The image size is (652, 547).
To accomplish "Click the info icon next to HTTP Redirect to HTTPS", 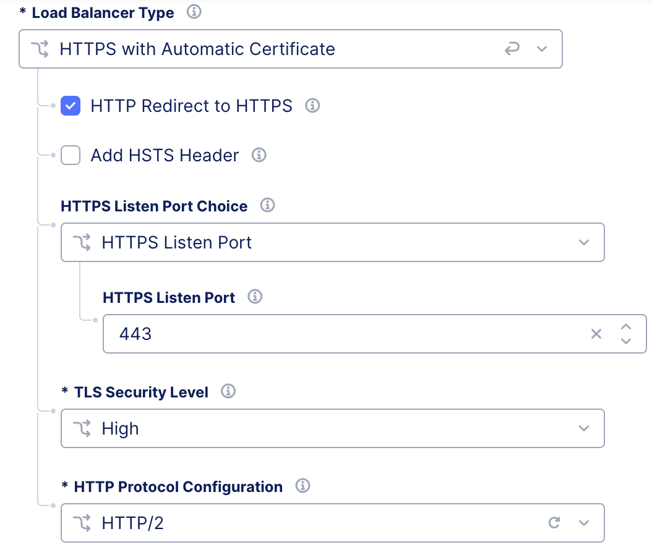I will pyautogui.click(x=313, y=106).
